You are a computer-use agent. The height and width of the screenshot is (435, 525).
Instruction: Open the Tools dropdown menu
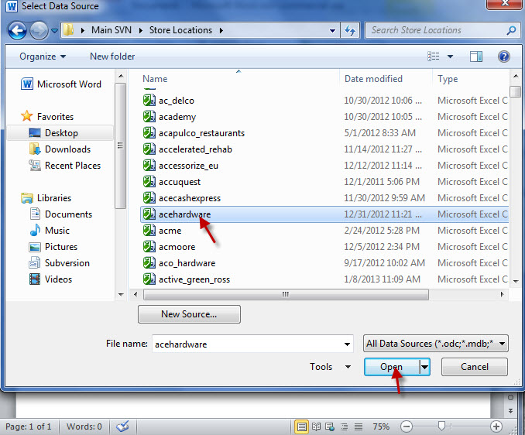(x=330, y=367)
